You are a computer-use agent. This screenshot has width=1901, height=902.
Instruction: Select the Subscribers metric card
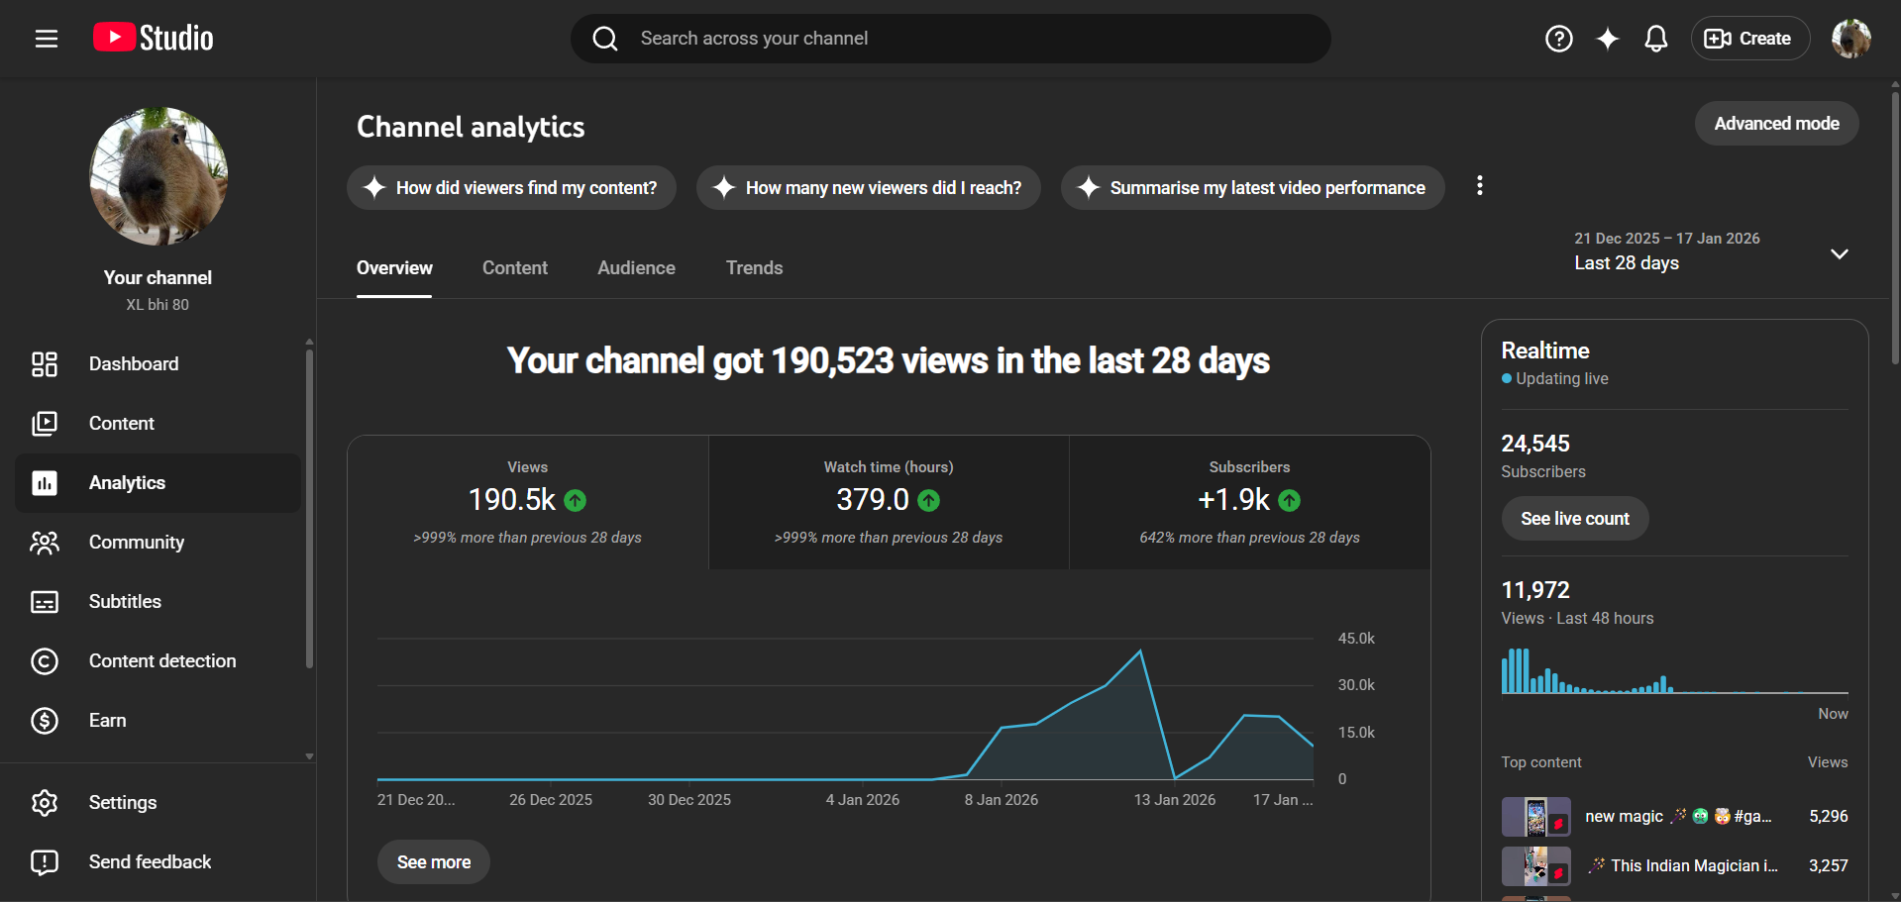(1248, 502)
